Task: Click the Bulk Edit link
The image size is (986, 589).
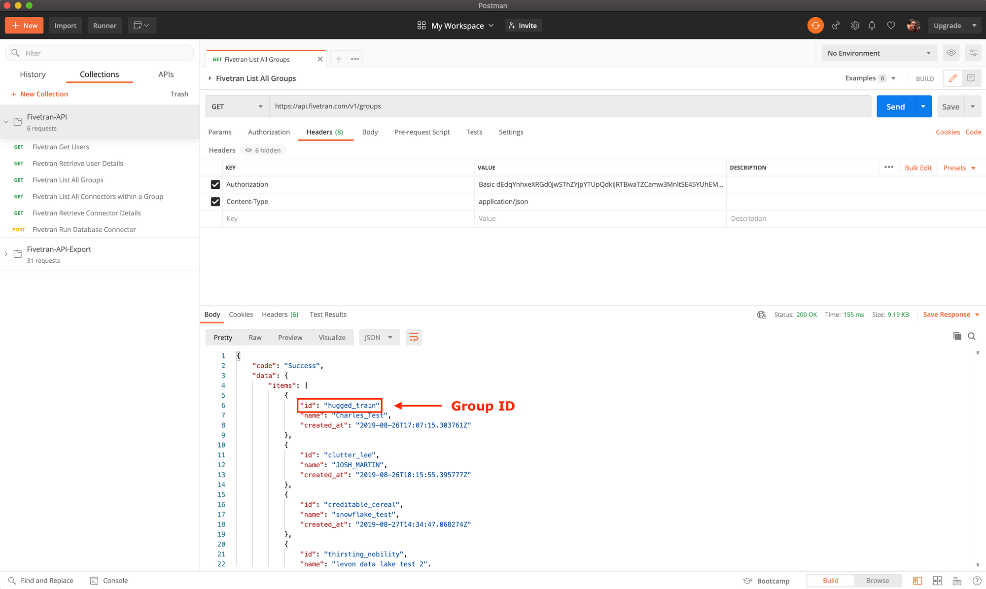Action: [x=918, y=168]
